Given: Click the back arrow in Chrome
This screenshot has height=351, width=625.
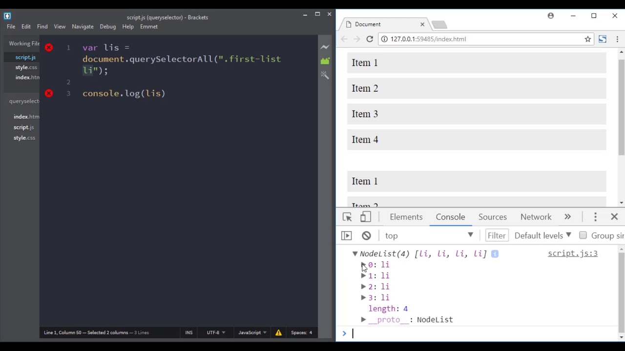Looking at the screenshot, I should [344, 39].
